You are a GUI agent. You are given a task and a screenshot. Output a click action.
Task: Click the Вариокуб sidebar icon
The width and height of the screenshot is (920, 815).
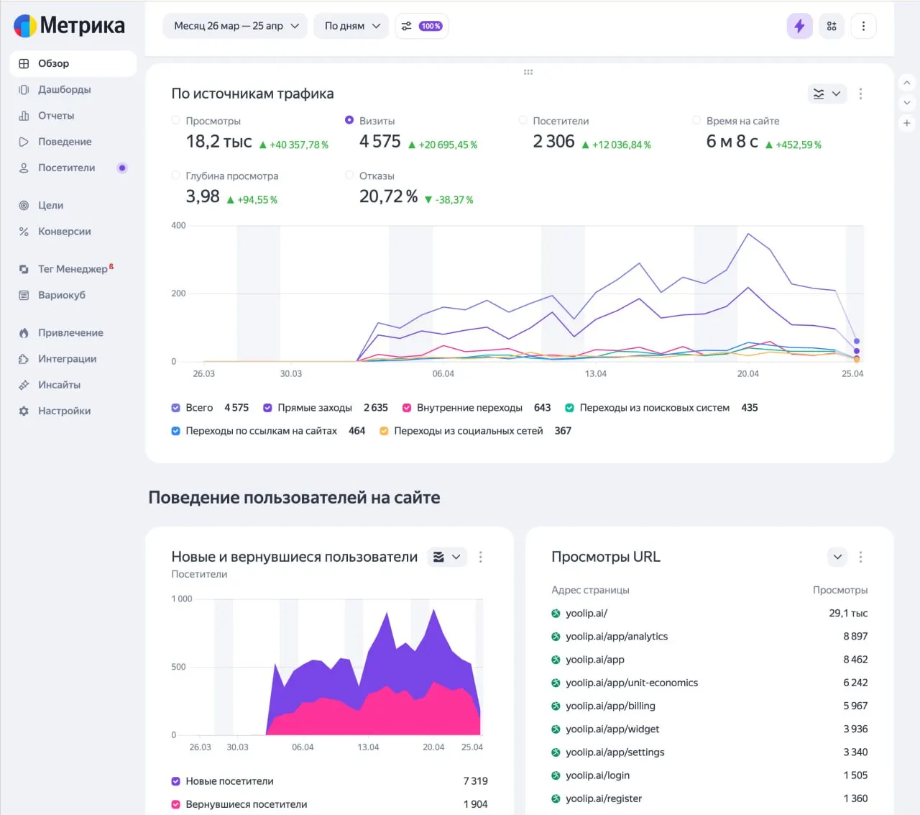(24, 295)
